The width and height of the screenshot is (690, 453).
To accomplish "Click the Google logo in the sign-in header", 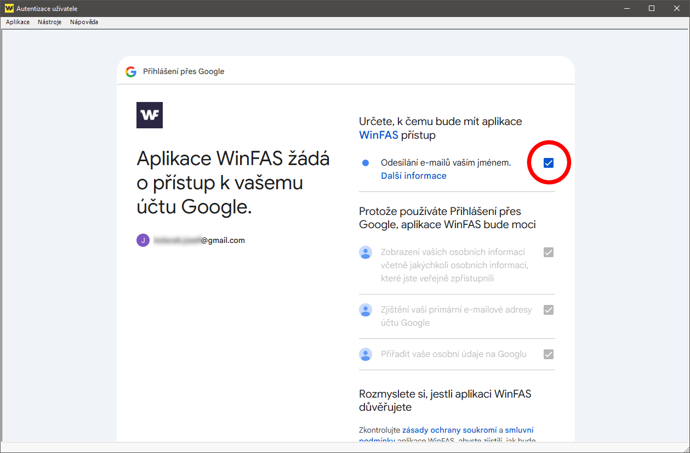I will (130, 71).
